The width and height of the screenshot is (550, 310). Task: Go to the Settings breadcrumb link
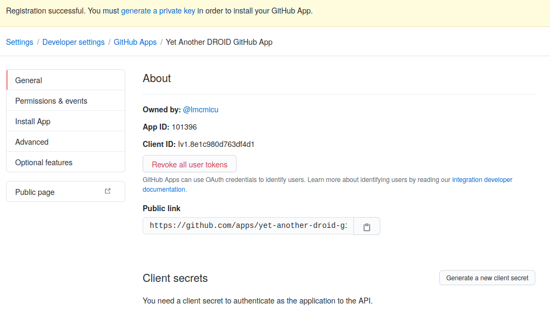tap(19, 42)
